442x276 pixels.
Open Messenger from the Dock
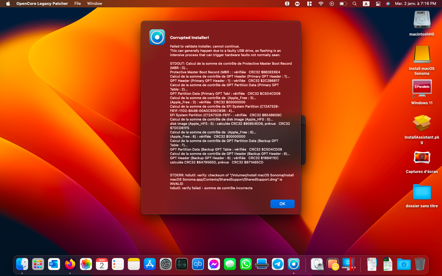214,264
